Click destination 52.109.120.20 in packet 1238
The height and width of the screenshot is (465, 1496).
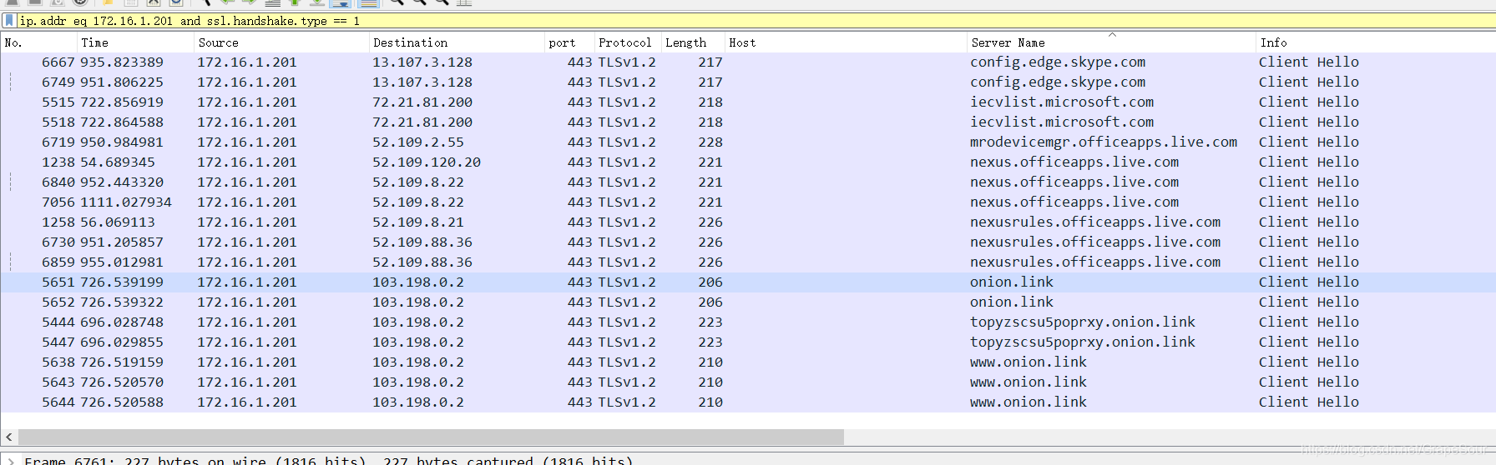pyautogui.click(x=427, y=162)
